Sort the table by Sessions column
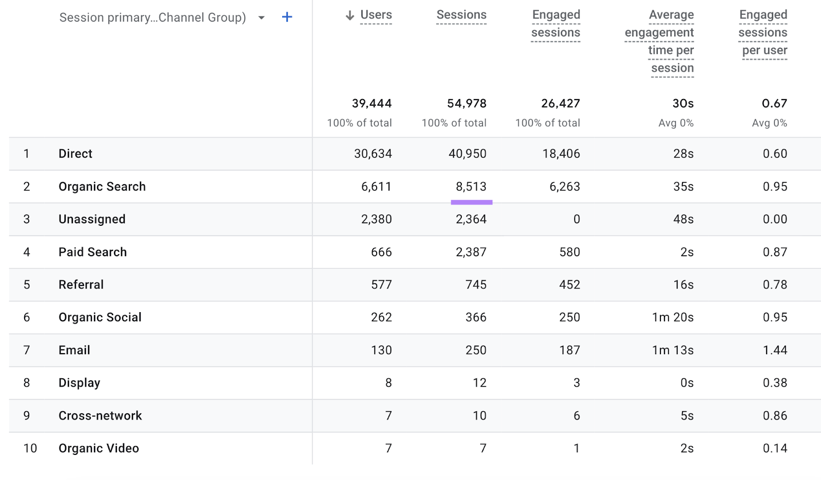 point(461,15)
